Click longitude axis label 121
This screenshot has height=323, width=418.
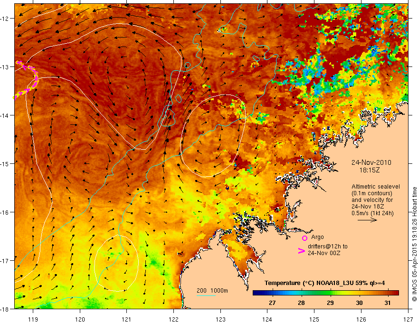tap(127, 319)
